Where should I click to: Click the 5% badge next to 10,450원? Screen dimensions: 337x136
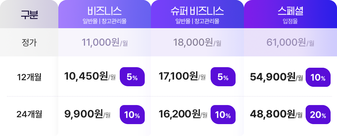coord(132,77)
